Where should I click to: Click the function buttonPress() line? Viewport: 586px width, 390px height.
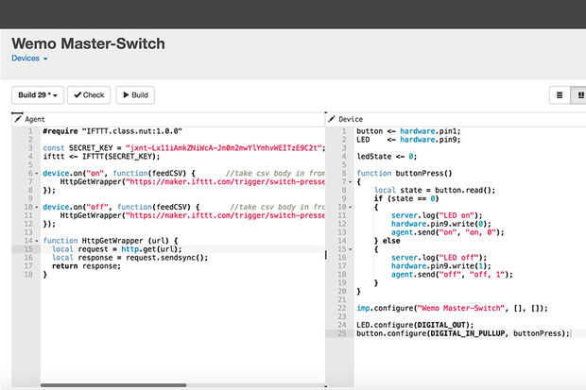[x=405, y=174]
